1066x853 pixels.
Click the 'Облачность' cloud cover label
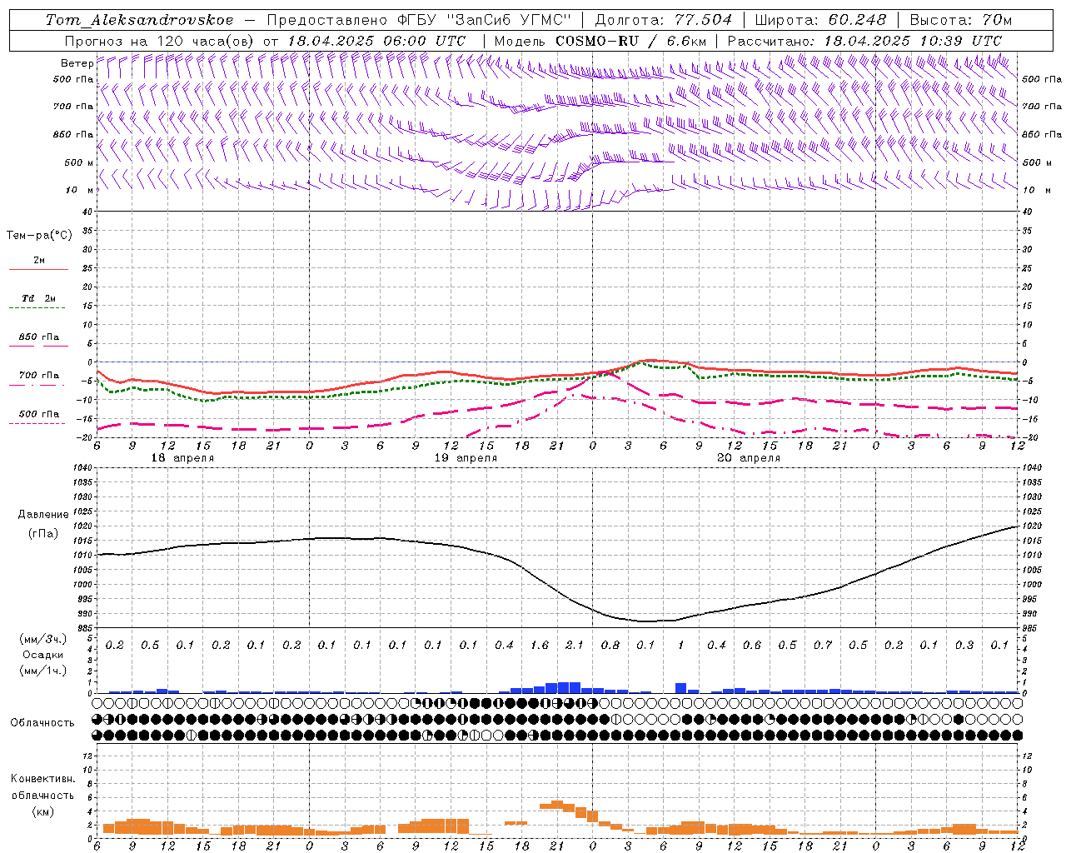(x=42, y=723)
